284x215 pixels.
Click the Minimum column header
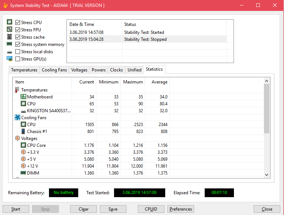coord(108,82)
